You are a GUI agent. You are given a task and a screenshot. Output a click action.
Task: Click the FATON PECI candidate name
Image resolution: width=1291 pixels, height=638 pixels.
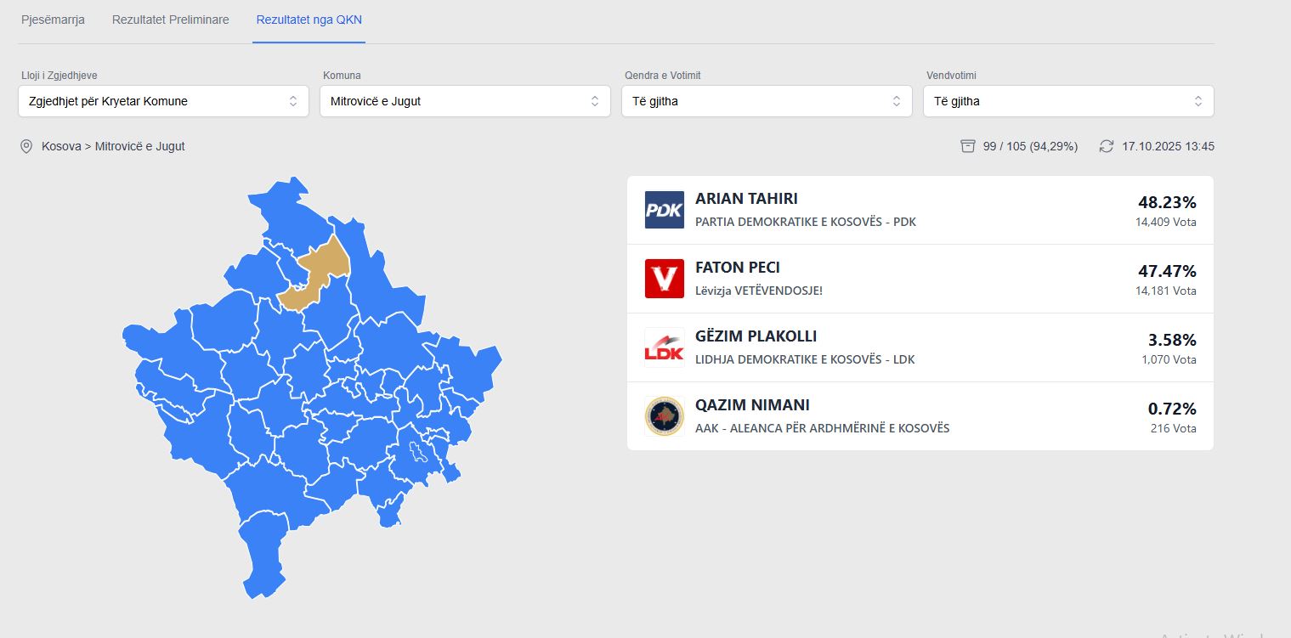[x=737, y=268]
